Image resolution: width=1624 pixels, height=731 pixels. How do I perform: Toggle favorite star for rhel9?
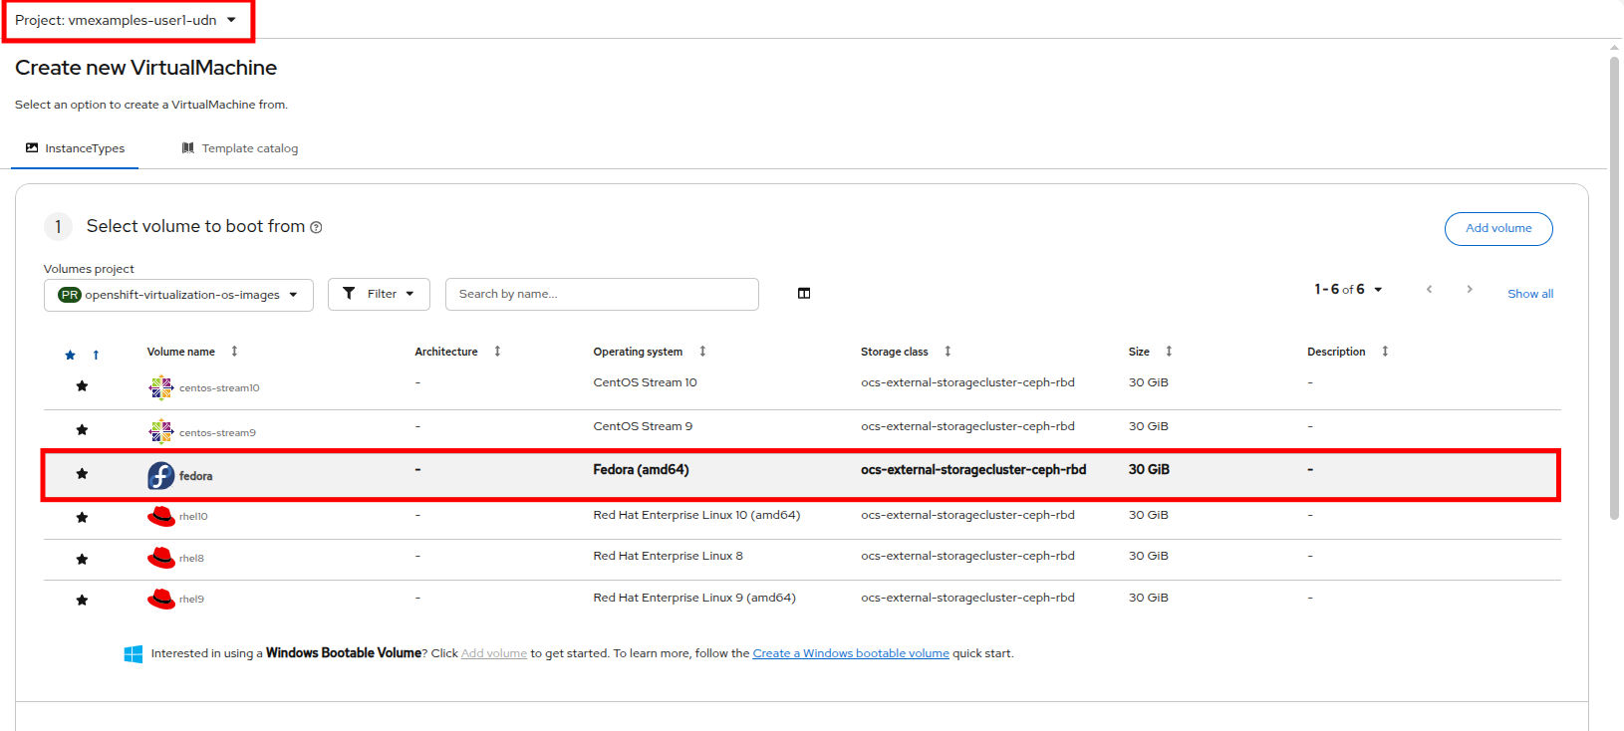(82, 601)
